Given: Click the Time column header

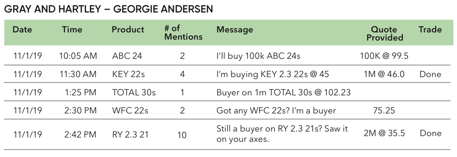Looking at the screenshot, I should point(72,30).
